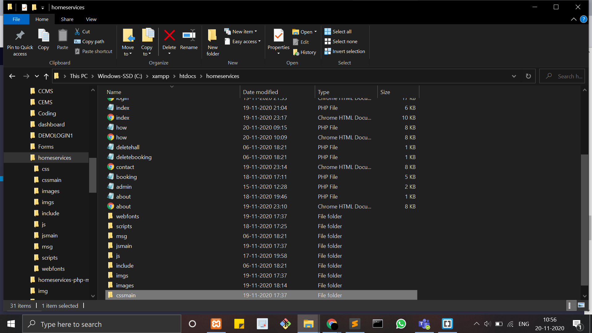Open the History option in ribbon

coord(304,52)
